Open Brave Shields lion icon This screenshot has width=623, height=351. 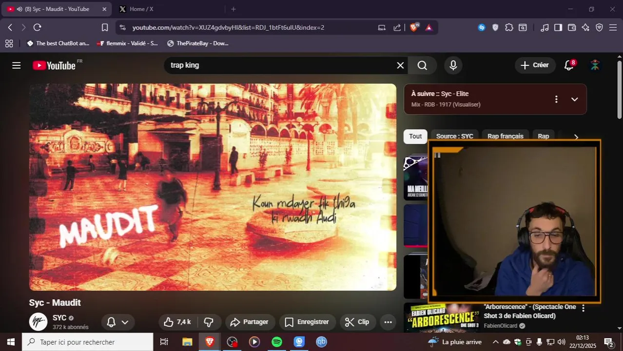click(x=414, y=28)
